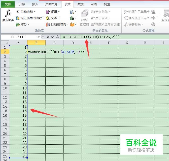This screenshot has width=169, height=161.
Task: Click the AutoSum sigma icon
Action: coord(18,12)
